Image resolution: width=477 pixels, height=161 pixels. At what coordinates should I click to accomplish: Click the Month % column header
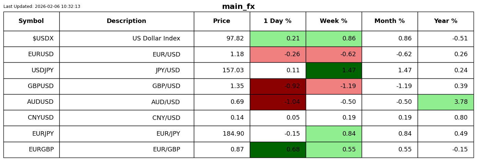pos(389,21)
